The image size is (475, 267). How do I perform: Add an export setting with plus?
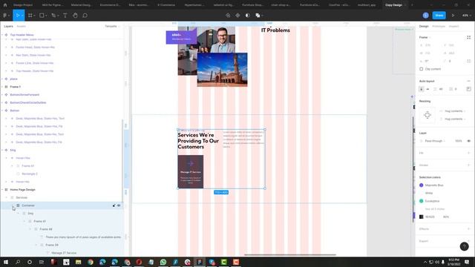click(468, 241)
